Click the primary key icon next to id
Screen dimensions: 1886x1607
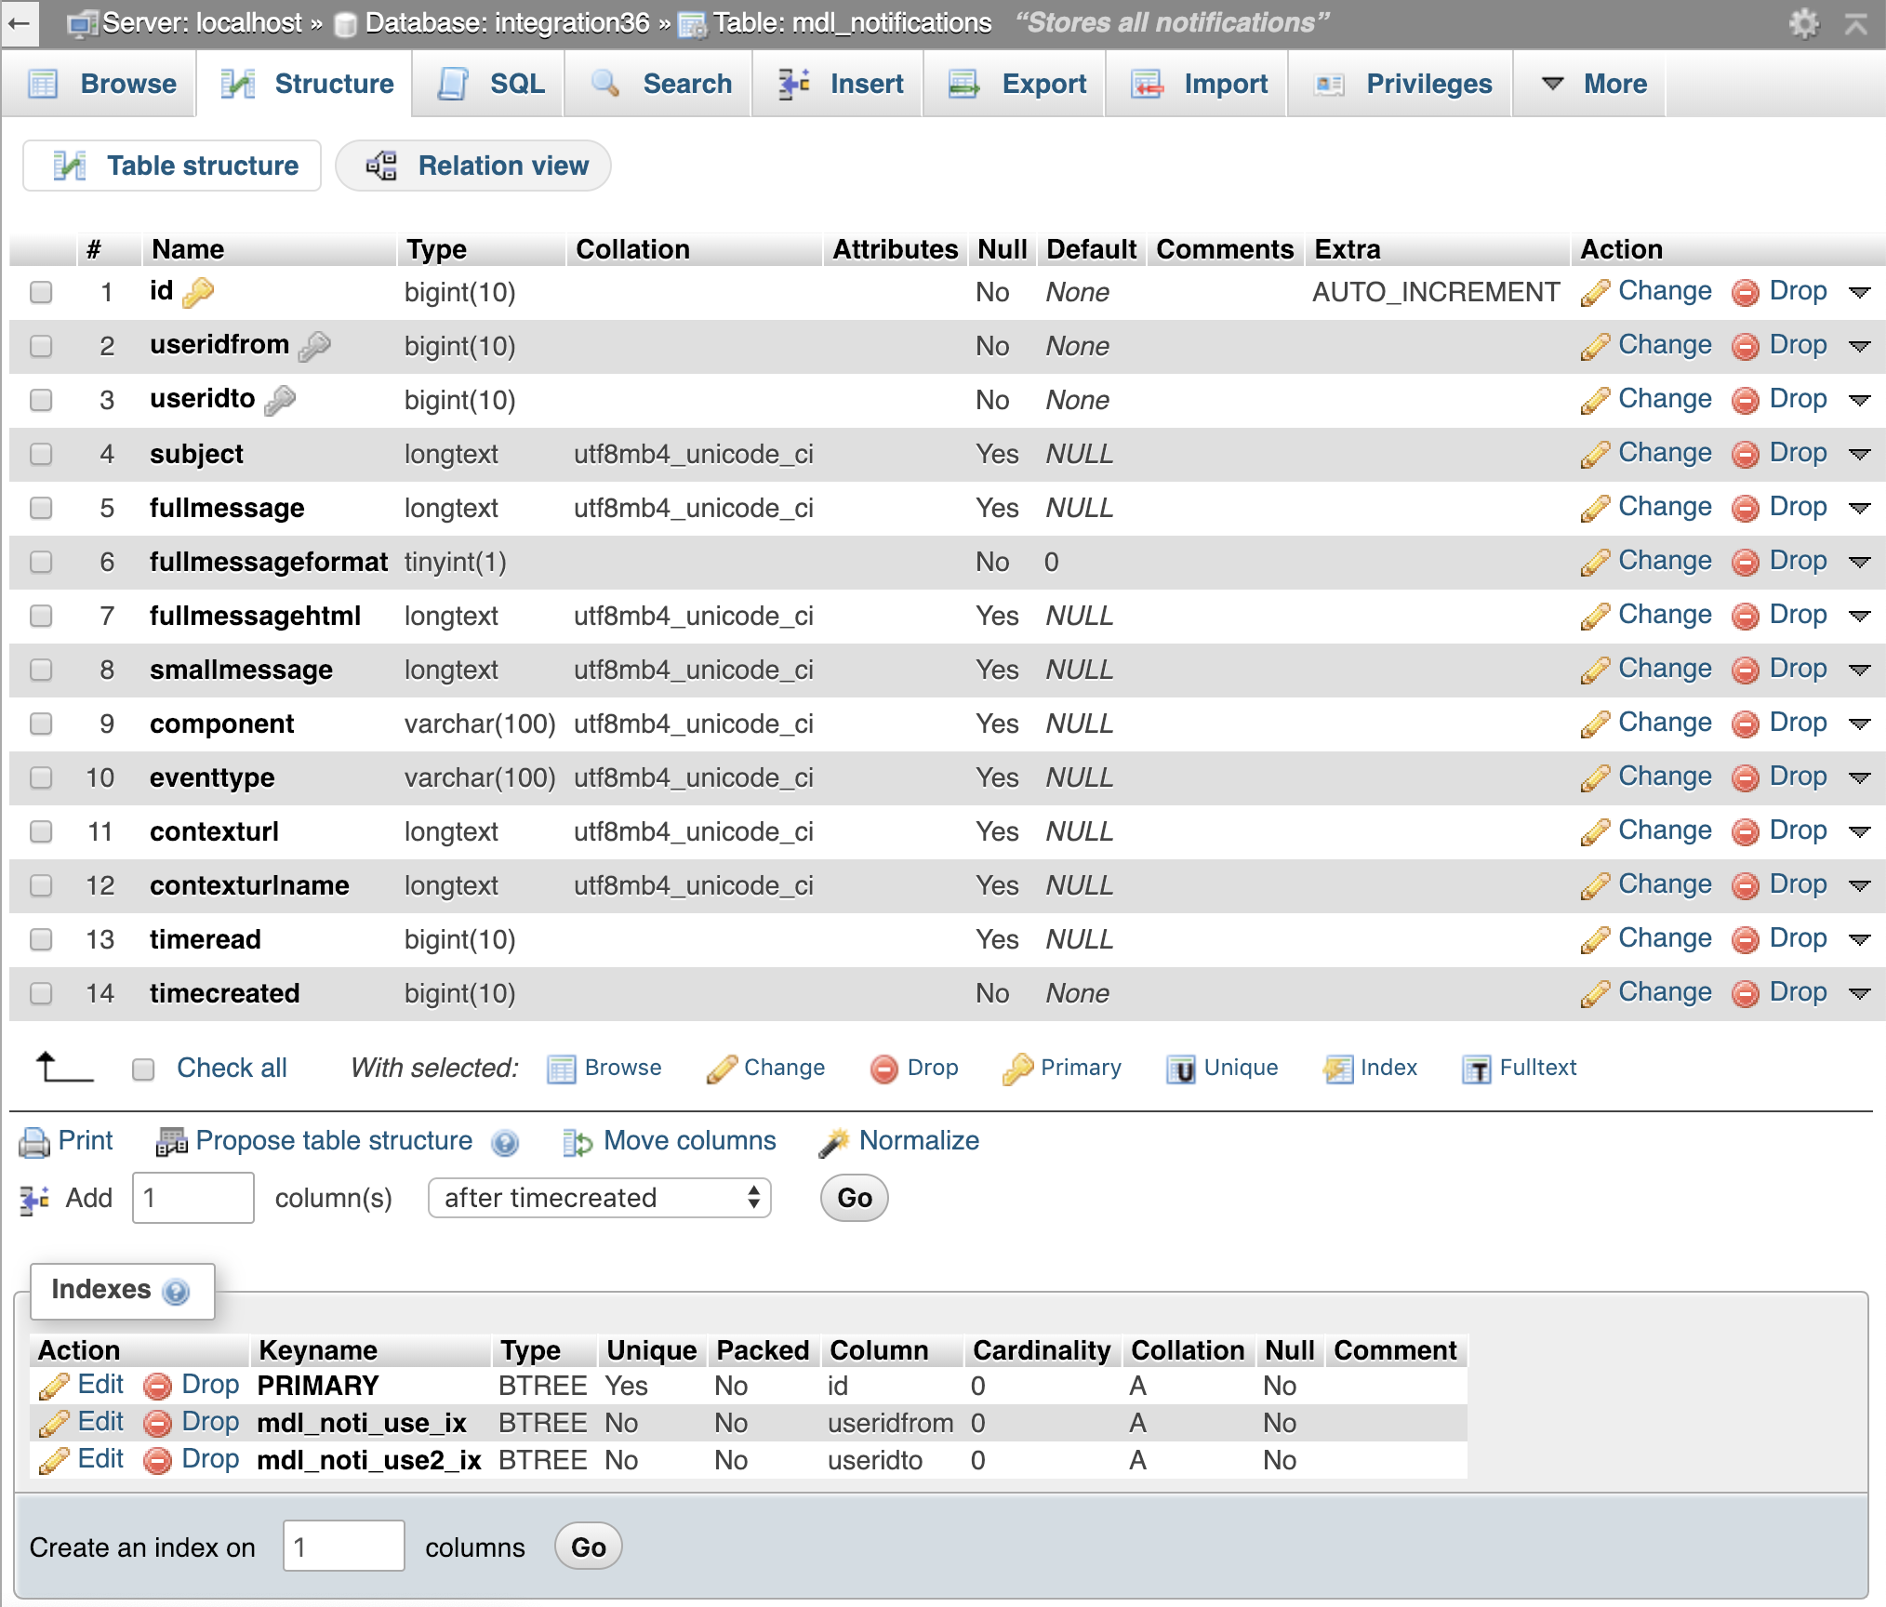[197, 292]
